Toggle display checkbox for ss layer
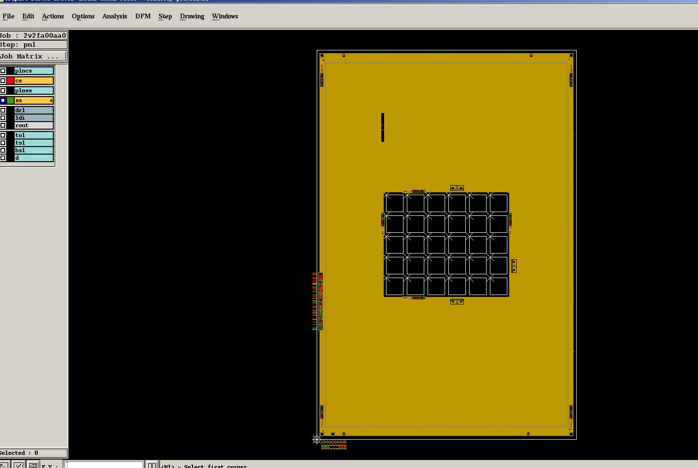698x468 pixels. coord(3,100)
